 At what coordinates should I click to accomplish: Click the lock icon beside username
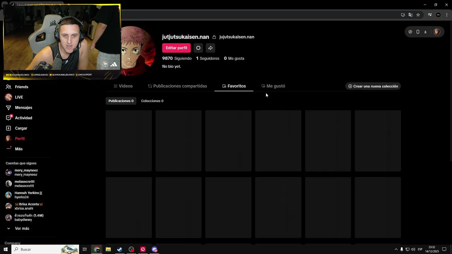coord(214,37)
